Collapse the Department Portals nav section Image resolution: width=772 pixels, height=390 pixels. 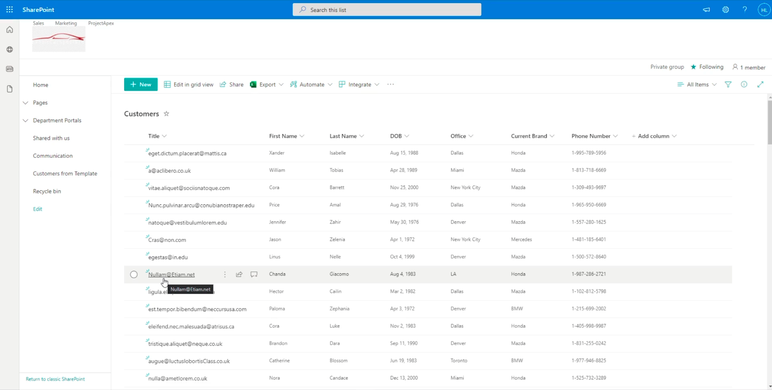coord(26,121)
